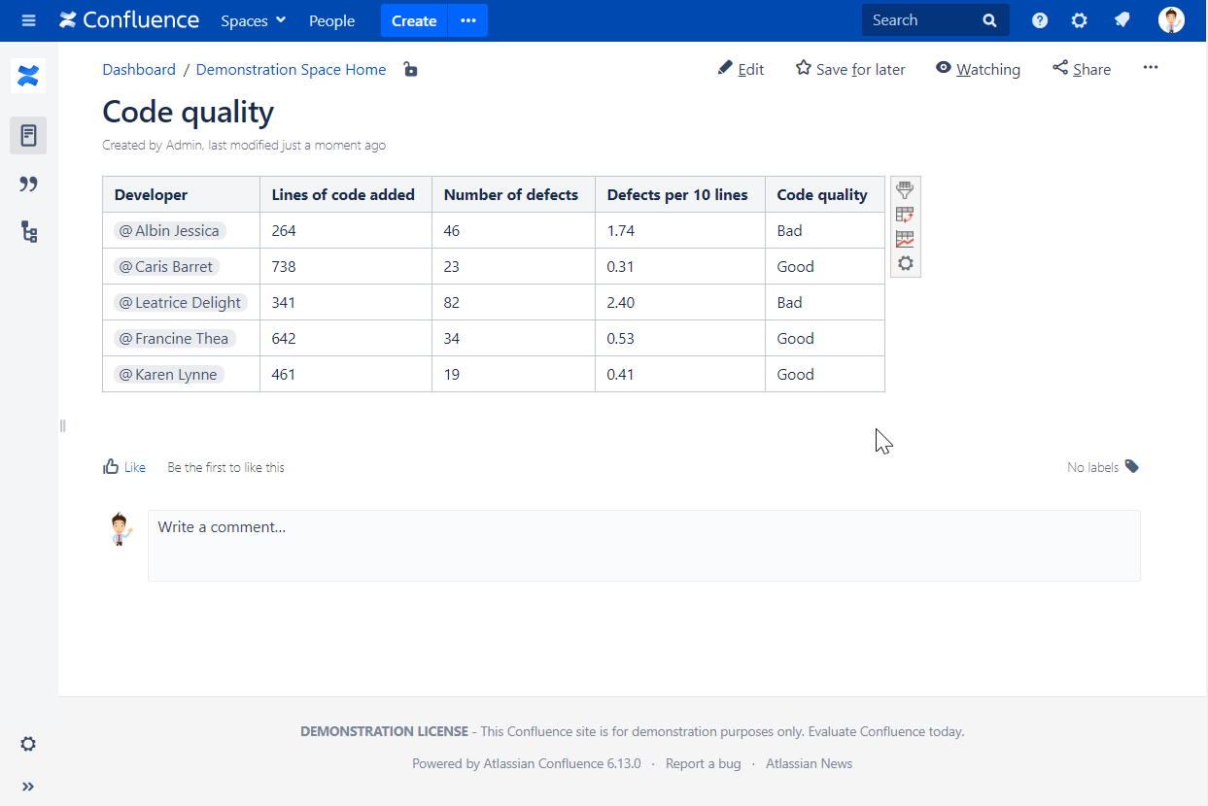Select the Pages icon in the left sidebar

27,135
